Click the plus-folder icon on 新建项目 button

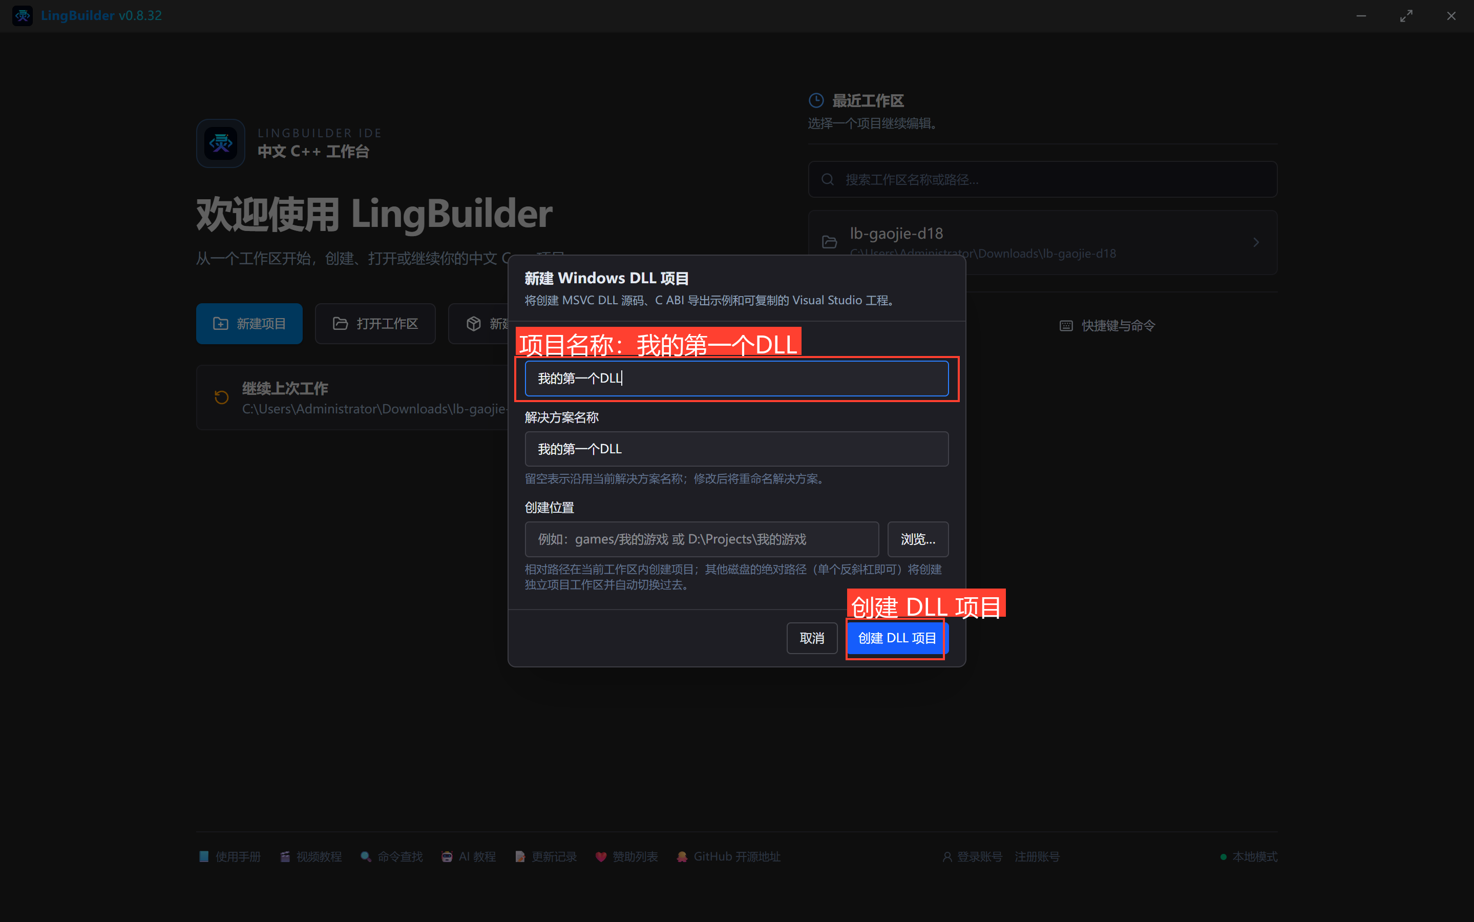point(221,324)
